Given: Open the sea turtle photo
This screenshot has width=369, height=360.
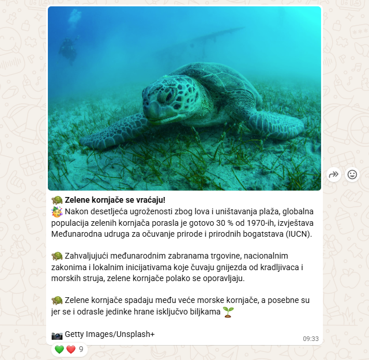Looking at the screenshot, I should coord(184,98).
